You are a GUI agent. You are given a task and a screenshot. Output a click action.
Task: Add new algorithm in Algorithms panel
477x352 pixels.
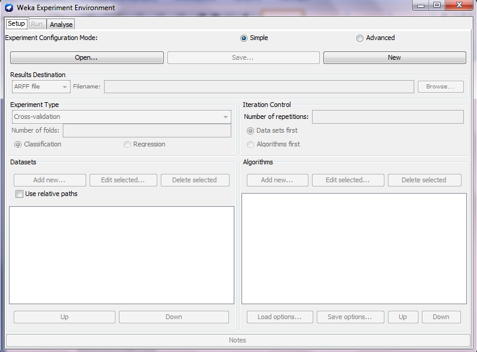277,180
